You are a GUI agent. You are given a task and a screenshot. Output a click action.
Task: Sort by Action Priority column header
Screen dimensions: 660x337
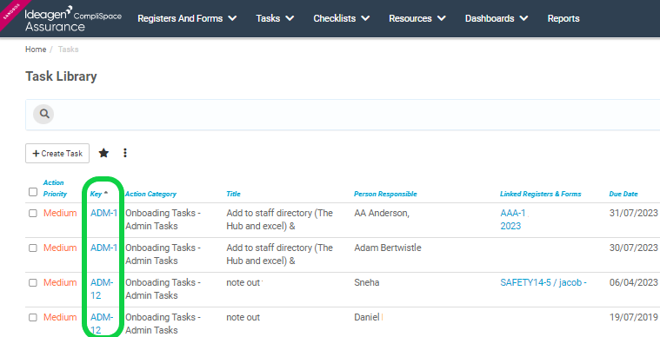pos(55,188)
